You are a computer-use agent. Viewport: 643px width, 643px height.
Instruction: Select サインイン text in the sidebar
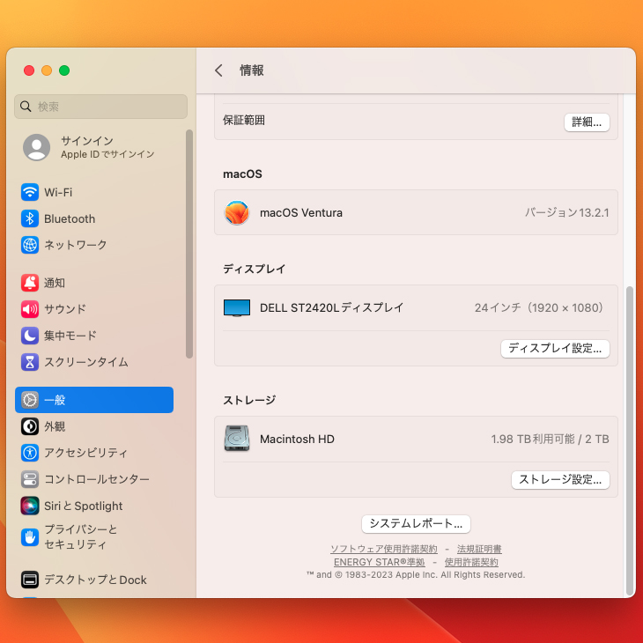(x=87, y=141)
